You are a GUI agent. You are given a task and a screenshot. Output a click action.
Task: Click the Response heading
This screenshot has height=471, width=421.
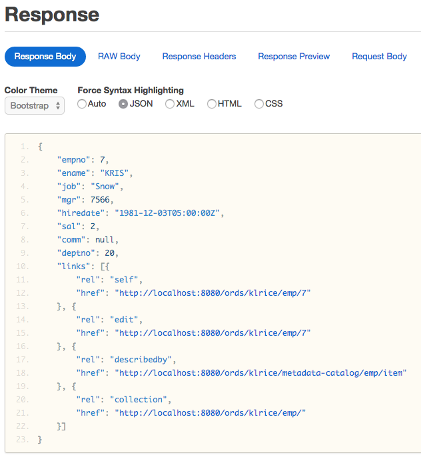[x=52, y=15]
